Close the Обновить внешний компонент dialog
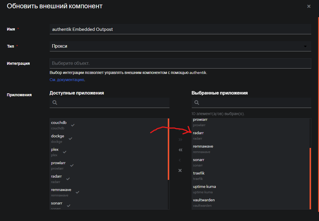 [309, 6]
